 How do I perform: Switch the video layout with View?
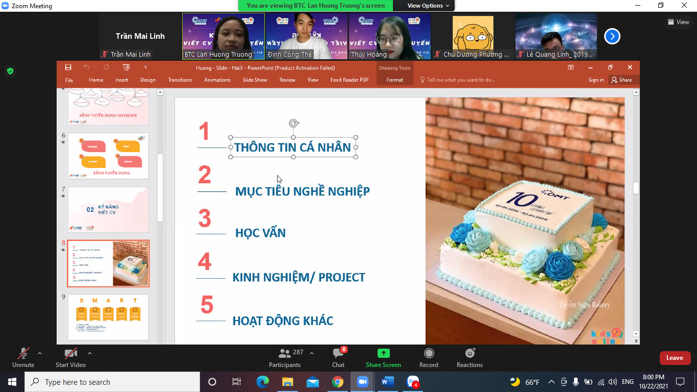(x=678, y=22)
